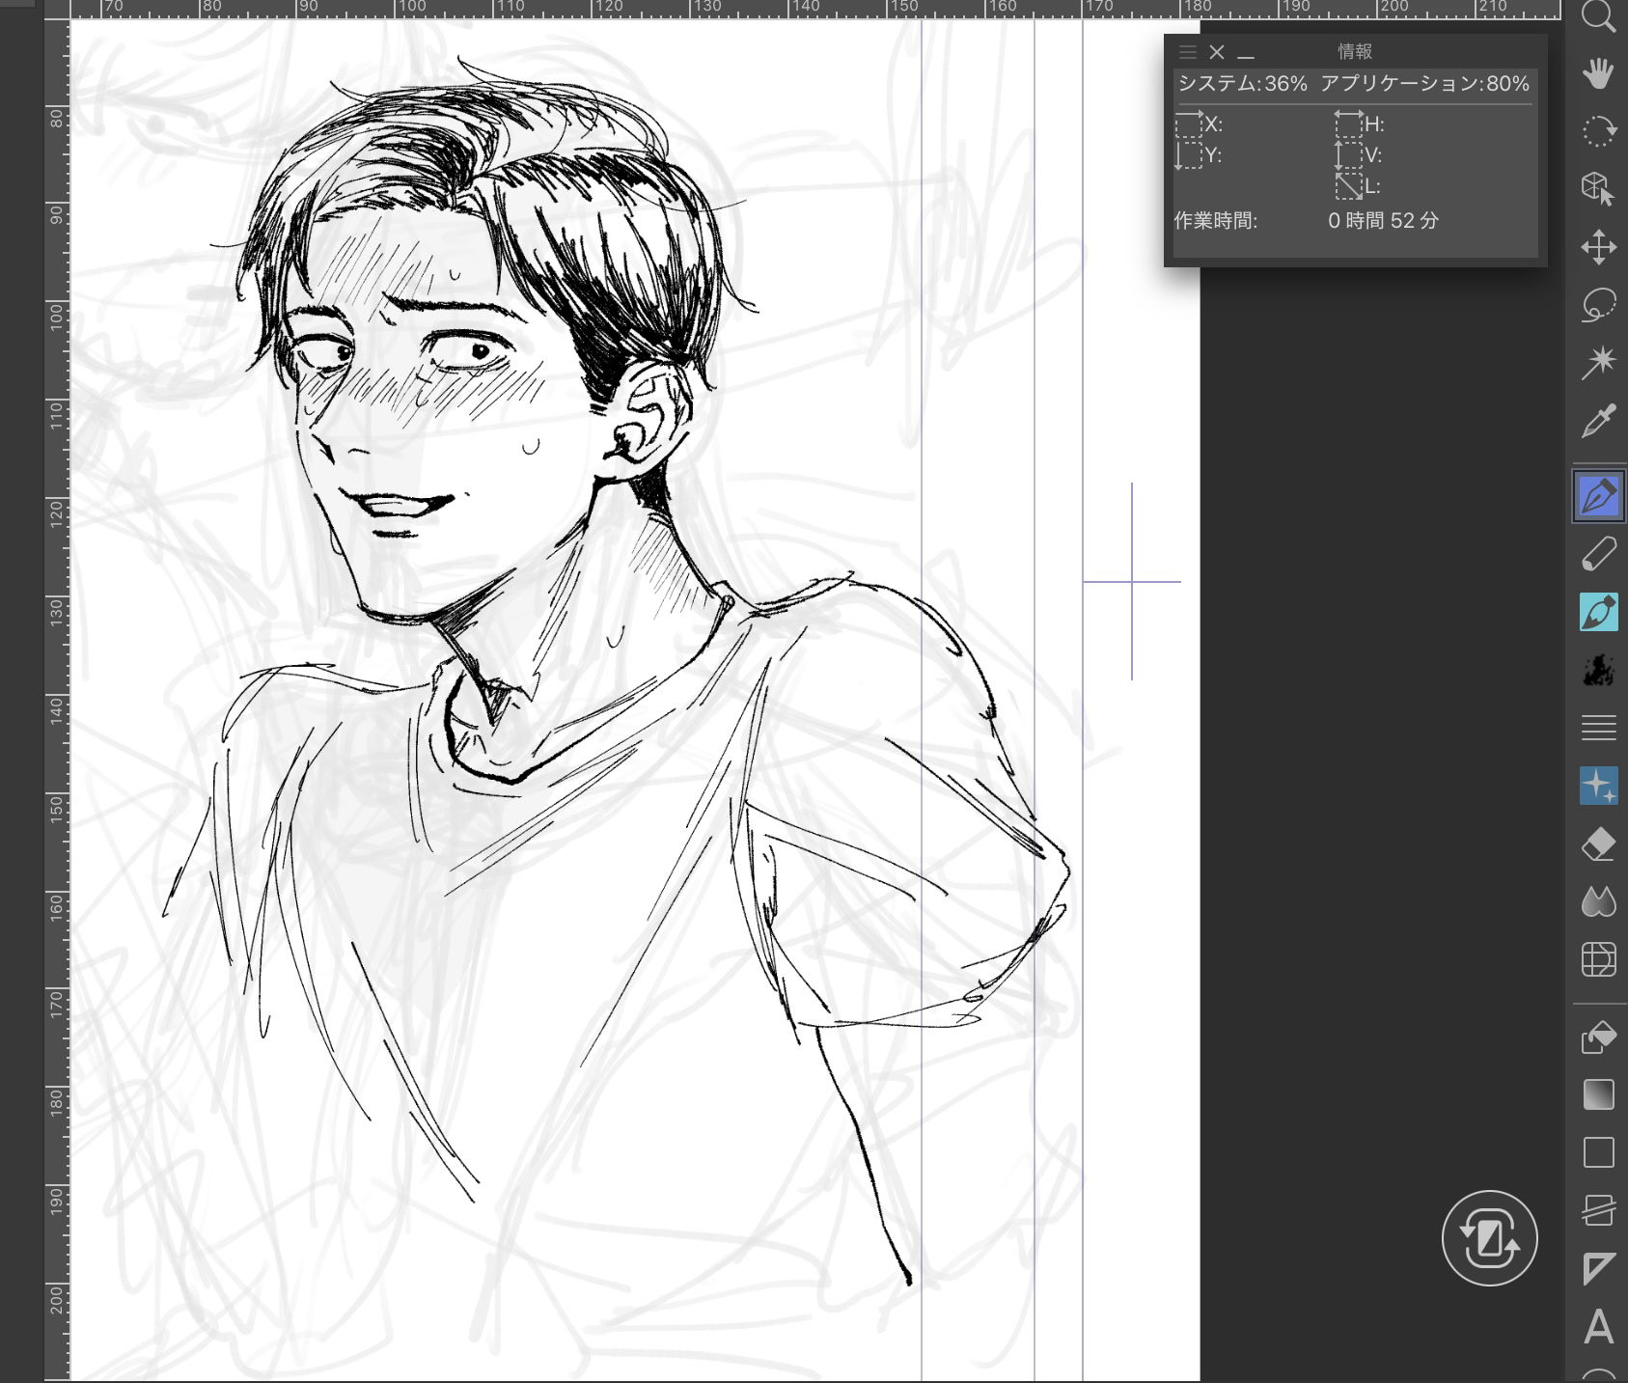The height and width of the screenshot is (1383, 1628).
Task: Select the Pen nib tool
Action: pyautogui.click(x=1598, y=496)
